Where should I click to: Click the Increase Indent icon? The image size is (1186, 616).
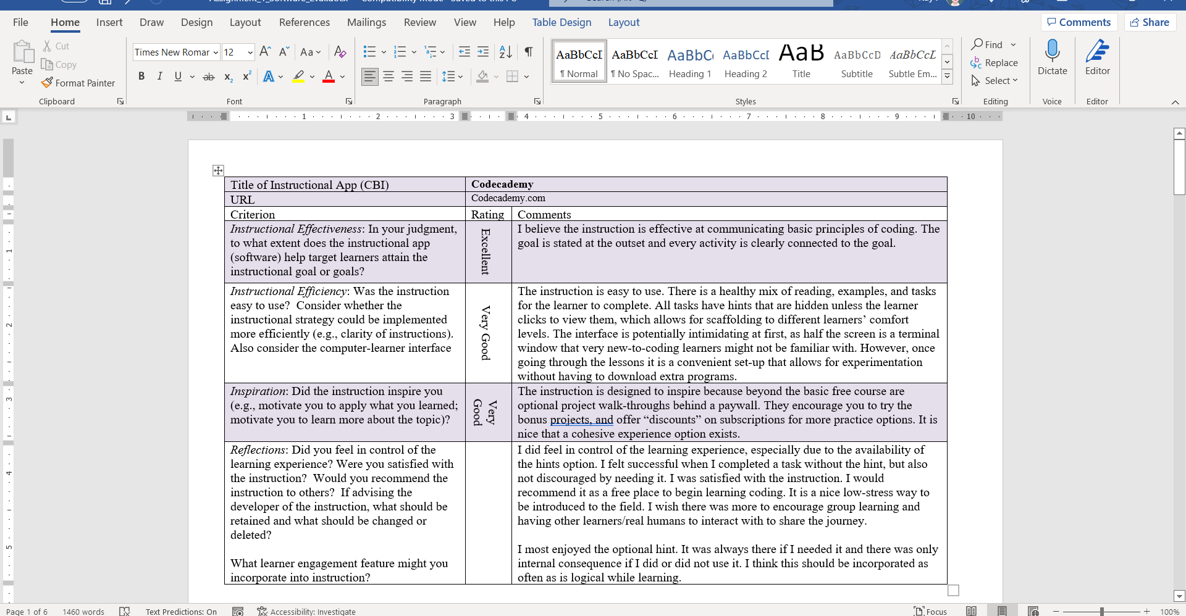click(483, 52)
